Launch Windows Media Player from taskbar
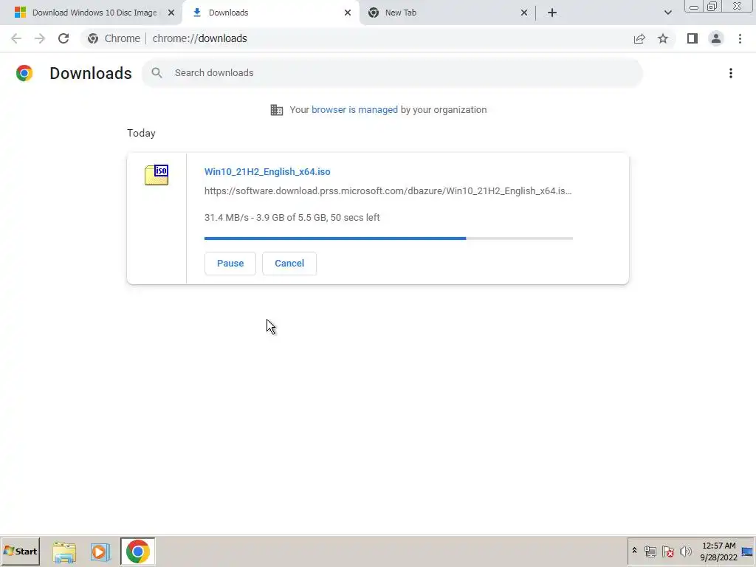The height and width of the screenshot is (567, 756). click(100, 551)
